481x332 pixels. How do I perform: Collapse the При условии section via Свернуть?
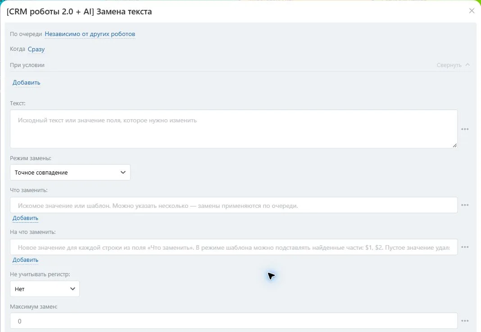point(453,65)
